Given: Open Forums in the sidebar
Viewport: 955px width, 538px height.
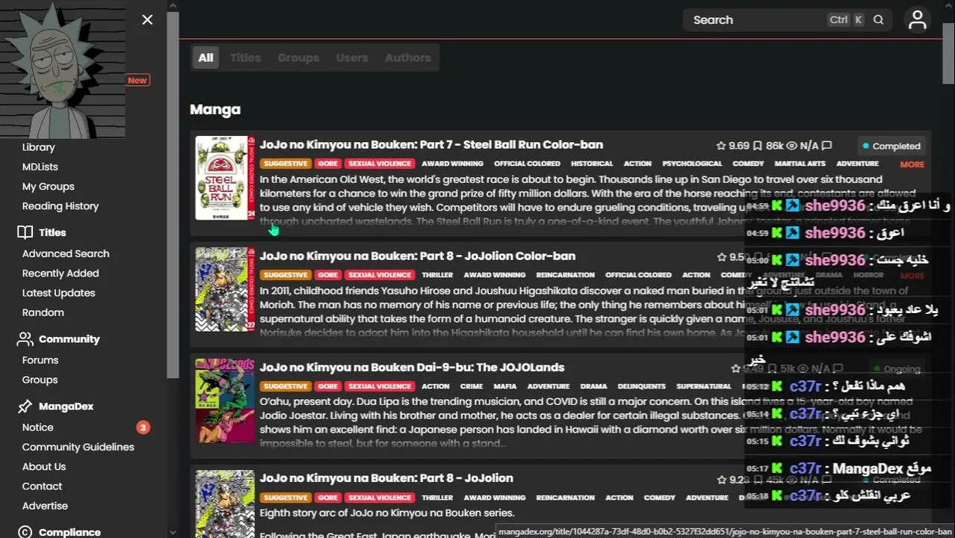Looking at the screenshot, I should (x=40, y=360).
